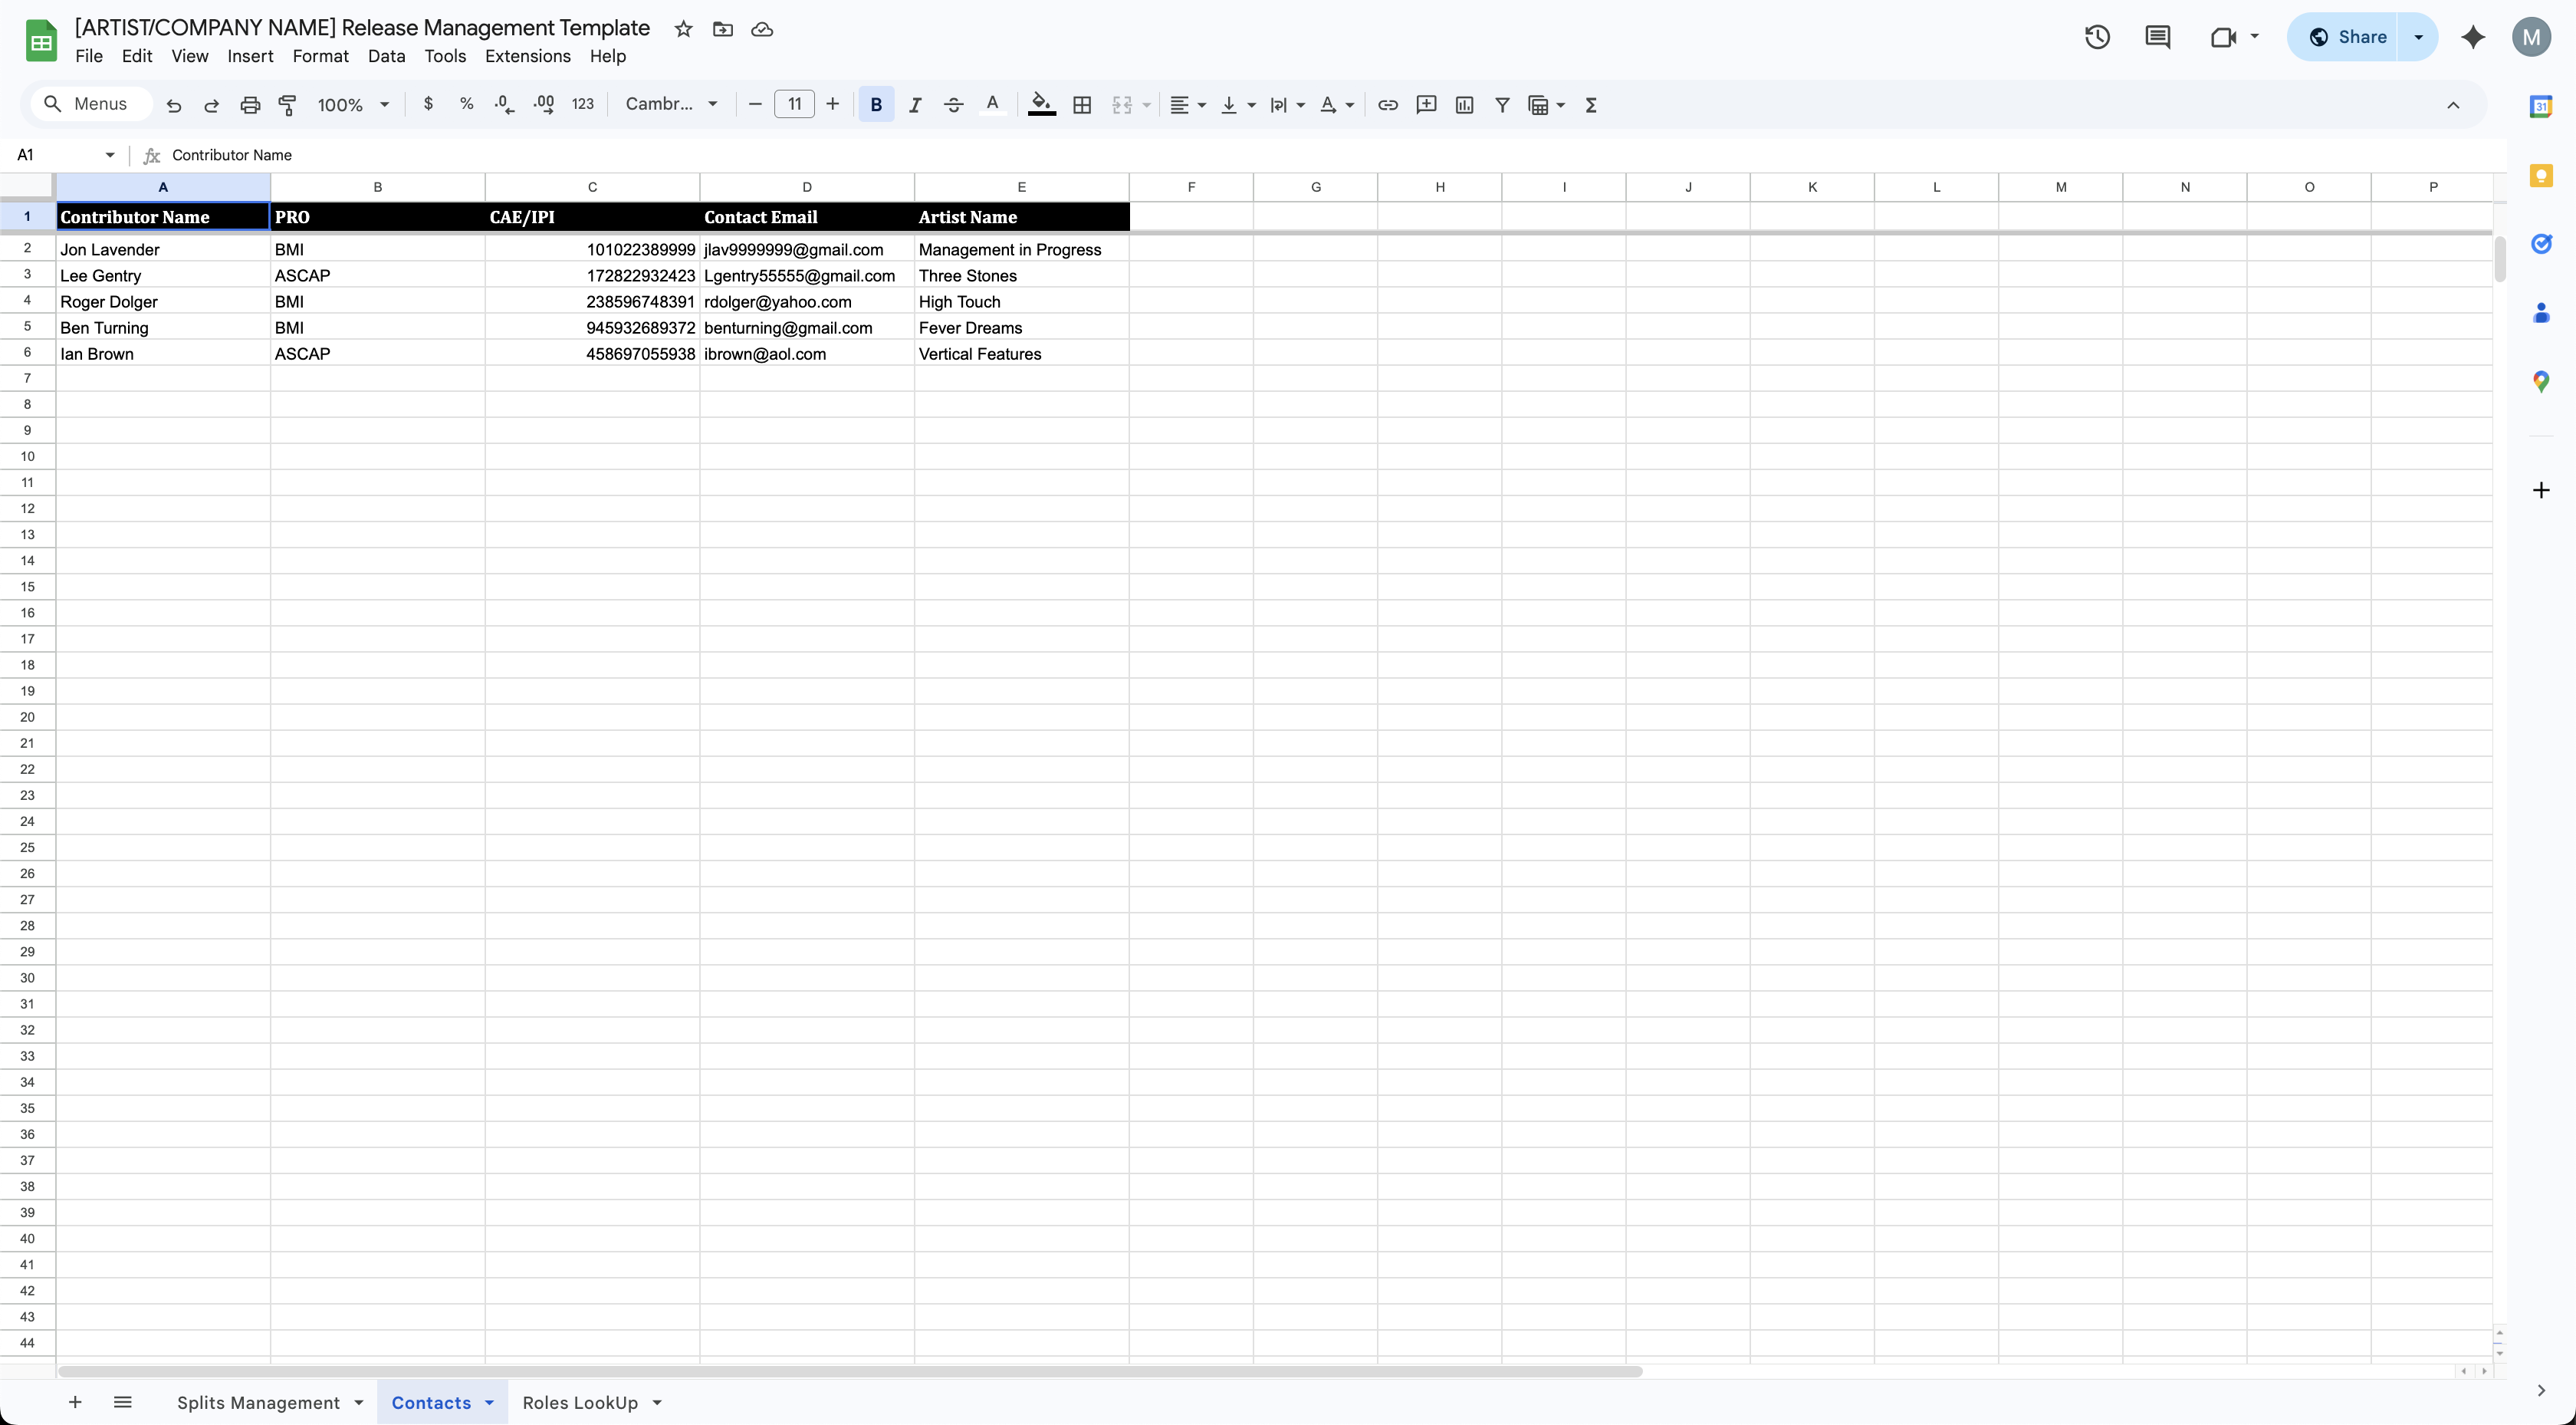Viewport: 2576px width, 1425px height.
Task: Open the fill color picker
Action: coord(1041,105)
